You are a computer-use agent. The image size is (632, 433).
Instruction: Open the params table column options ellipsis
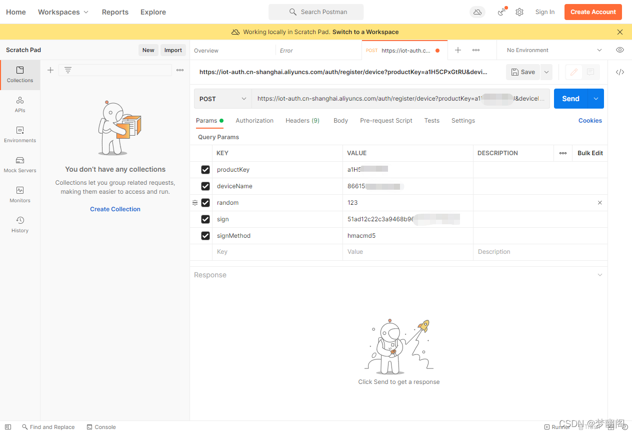563,153
